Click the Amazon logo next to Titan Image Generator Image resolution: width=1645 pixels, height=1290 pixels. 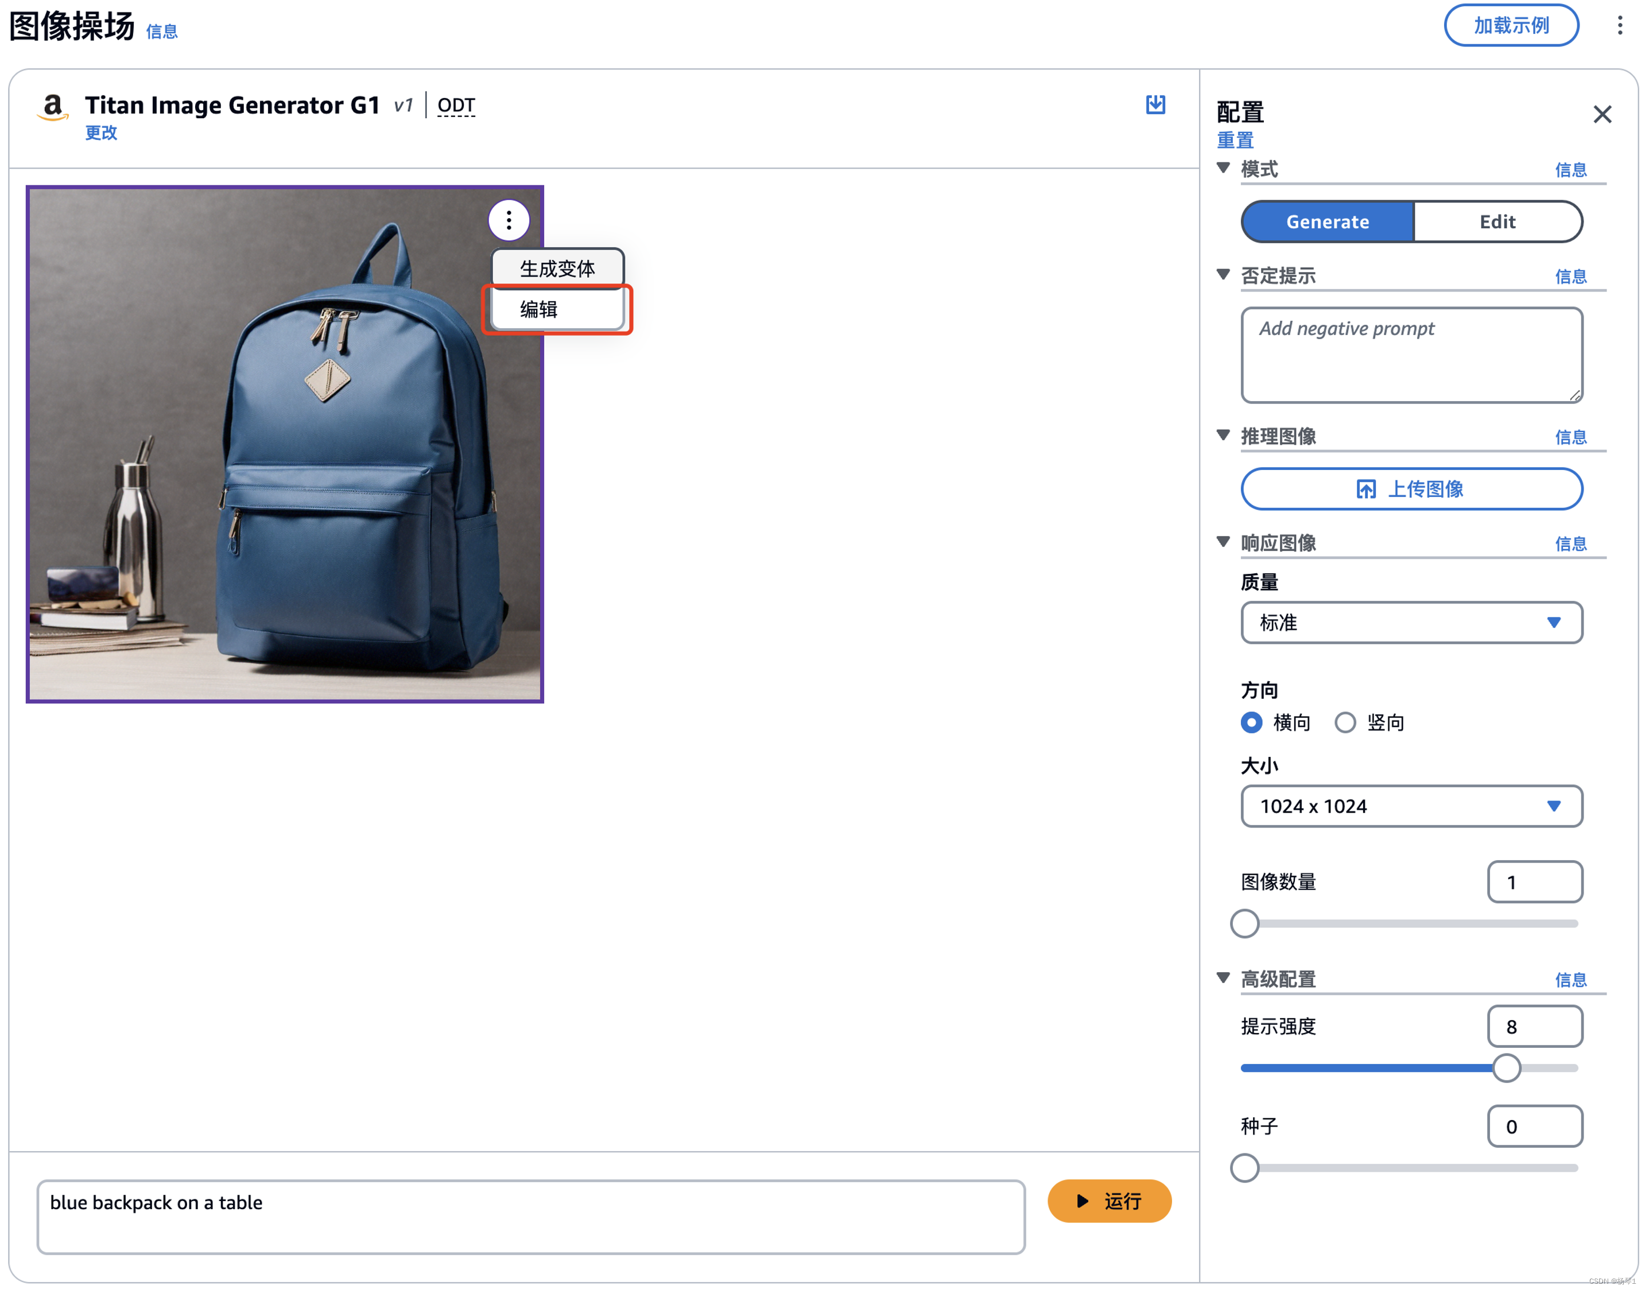(x=52, y=107)
